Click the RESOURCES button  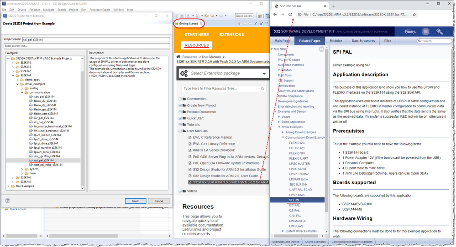click(197, 45)
